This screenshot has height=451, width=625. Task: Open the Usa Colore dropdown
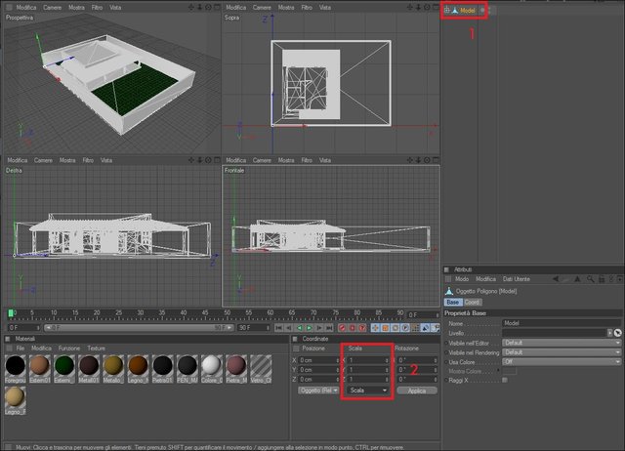(x=562, y=362)
